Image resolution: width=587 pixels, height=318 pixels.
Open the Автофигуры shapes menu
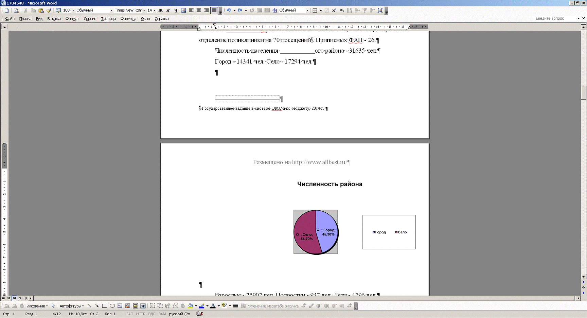click(72, 306)
